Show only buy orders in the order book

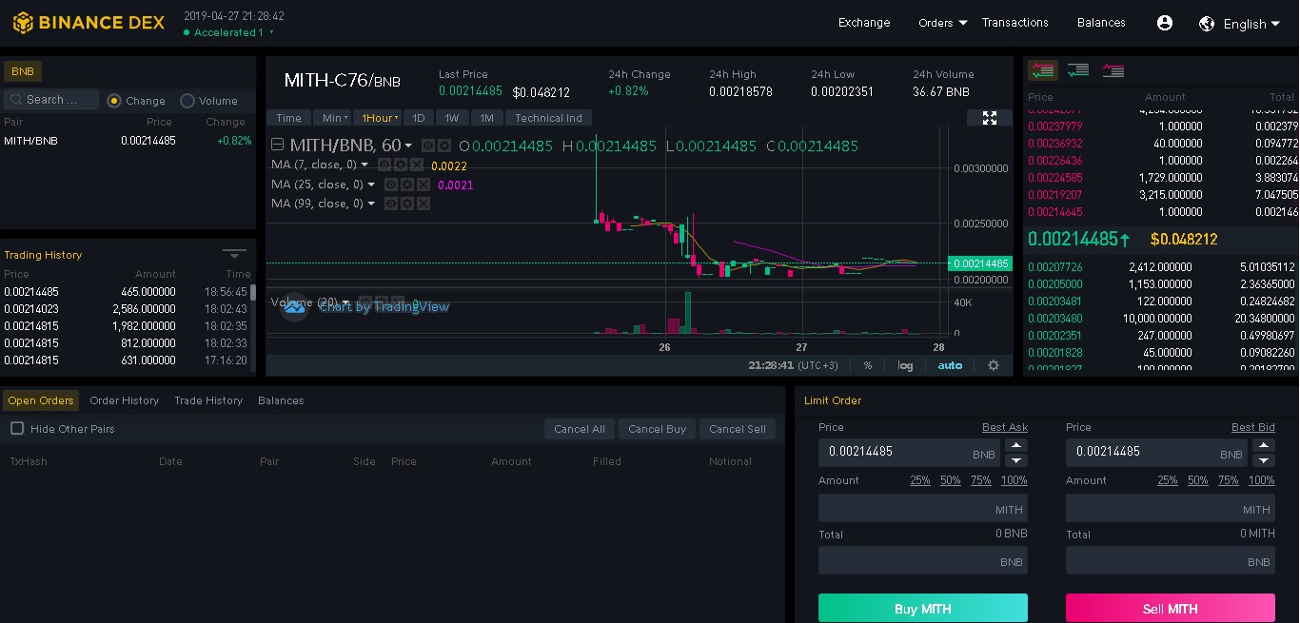1079,69
